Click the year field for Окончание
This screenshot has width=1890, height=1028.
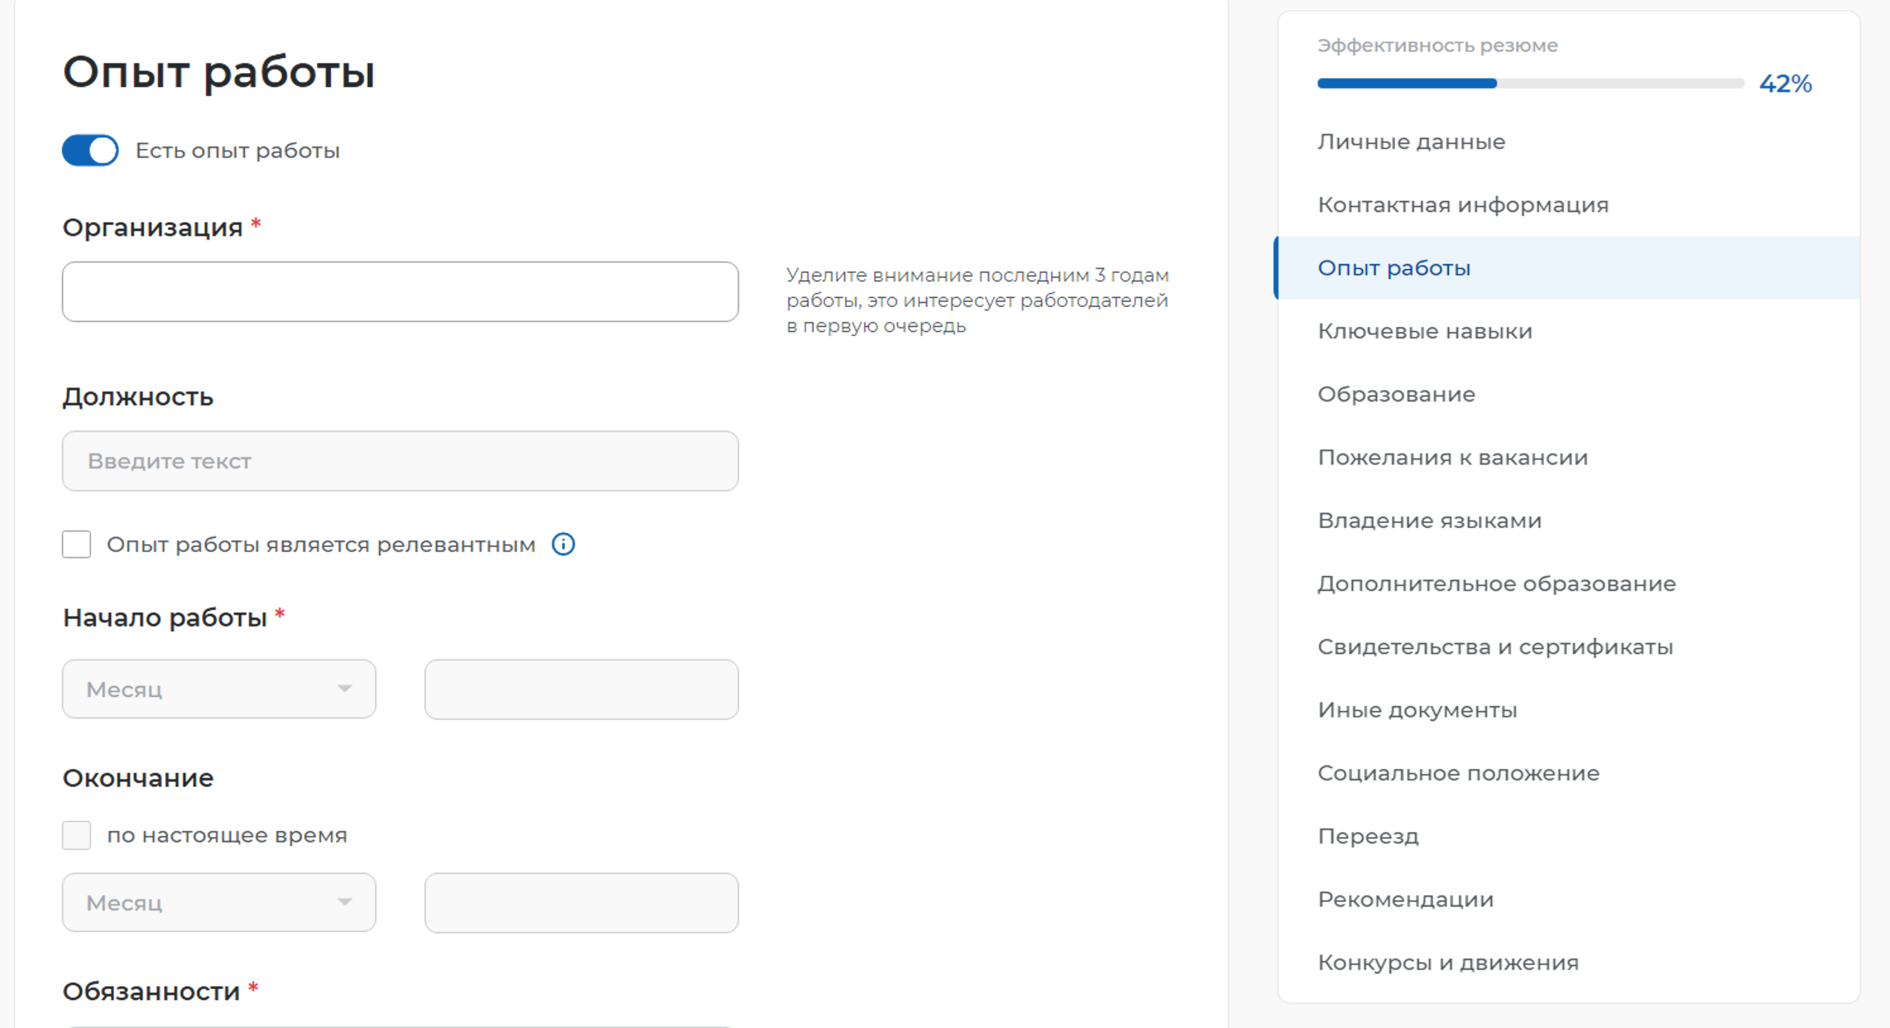tap(582, 902)
